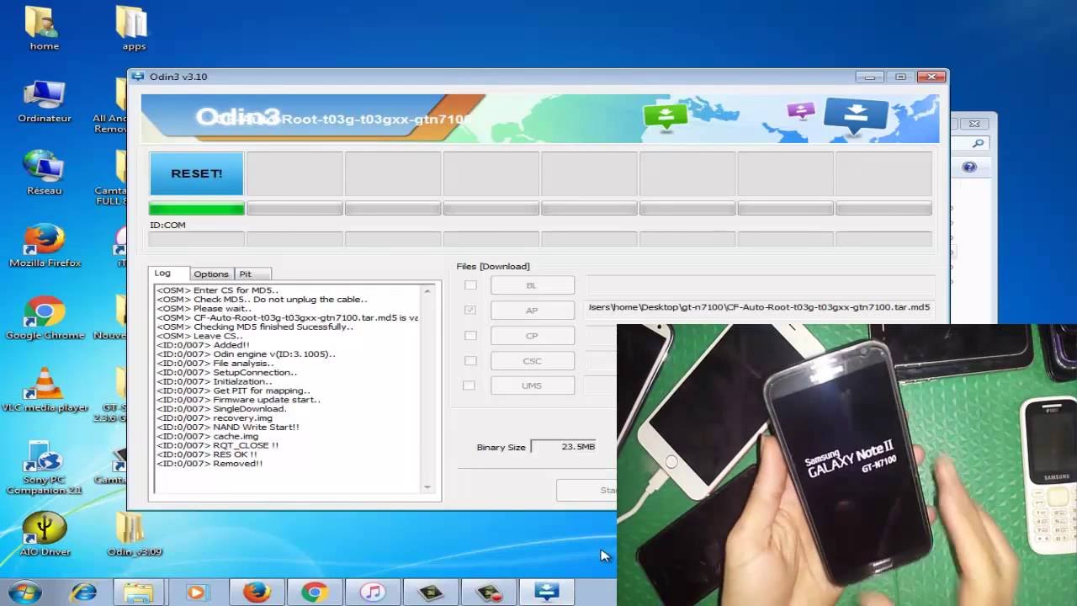Select the Réseau network desktop icon

(45, 173)
